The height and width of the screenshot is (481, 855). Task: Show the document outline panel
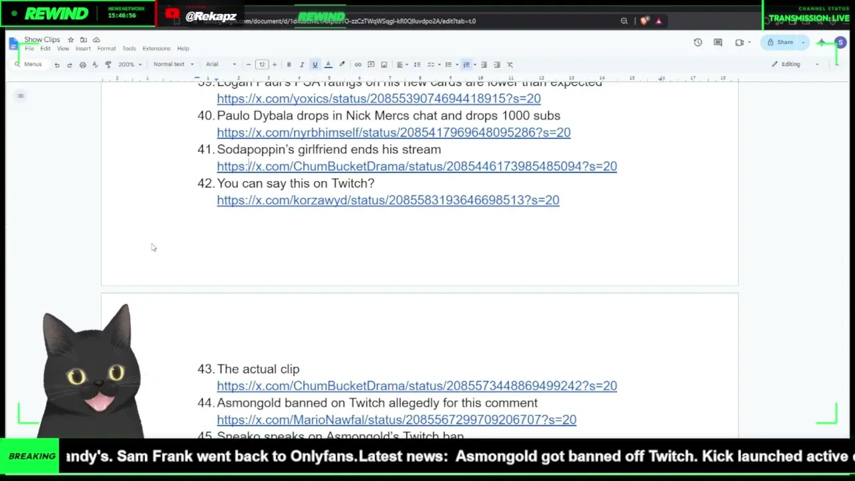[x=21, y=96]
